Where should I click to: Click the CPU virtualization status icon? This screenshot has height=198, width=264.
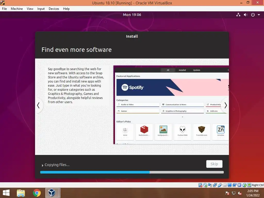239,185
